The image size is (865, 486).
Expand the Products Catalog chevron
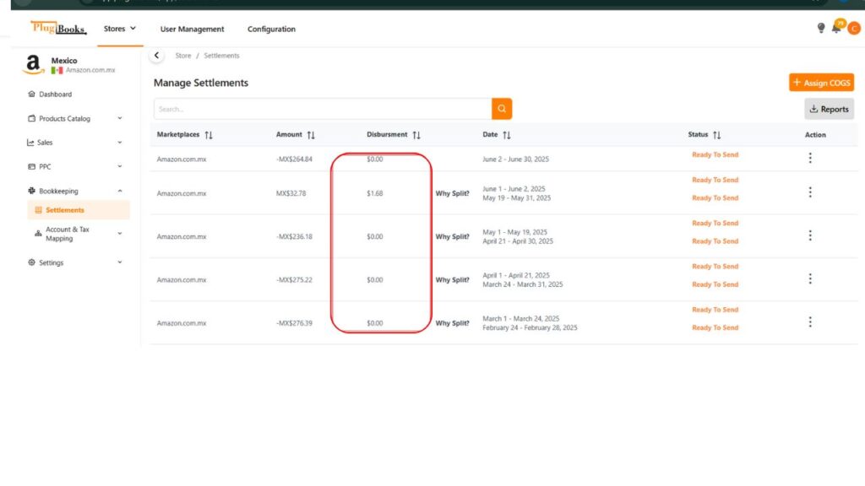click(x=120, y=118)
